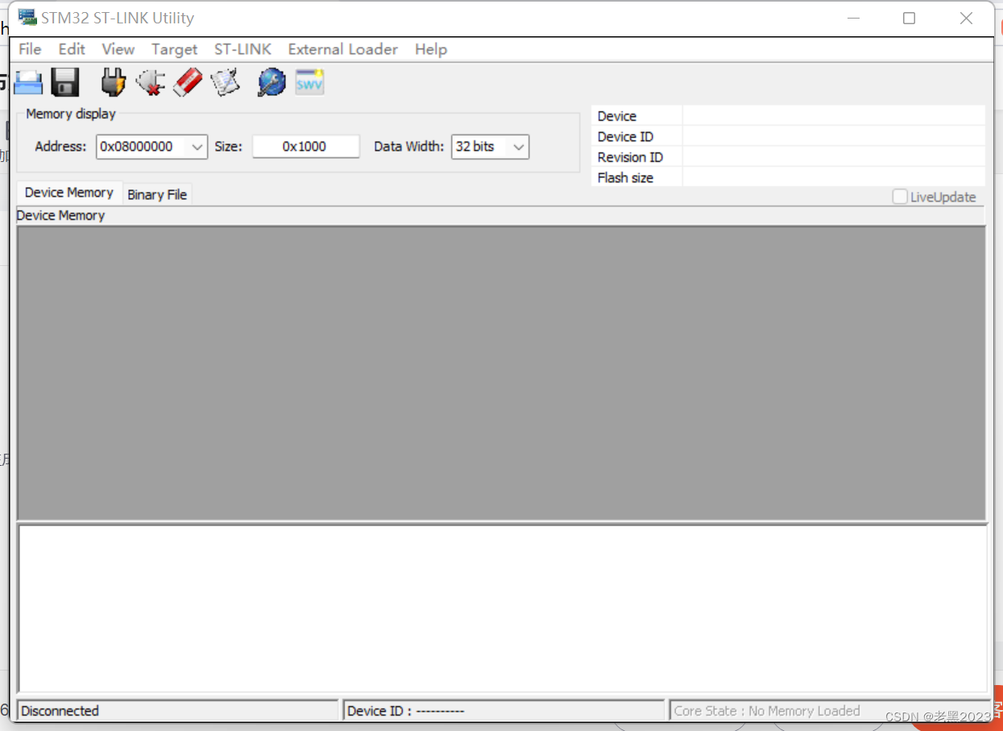Close the ST-LINK Utility window
1003x731 pixels.
point(966,18)
